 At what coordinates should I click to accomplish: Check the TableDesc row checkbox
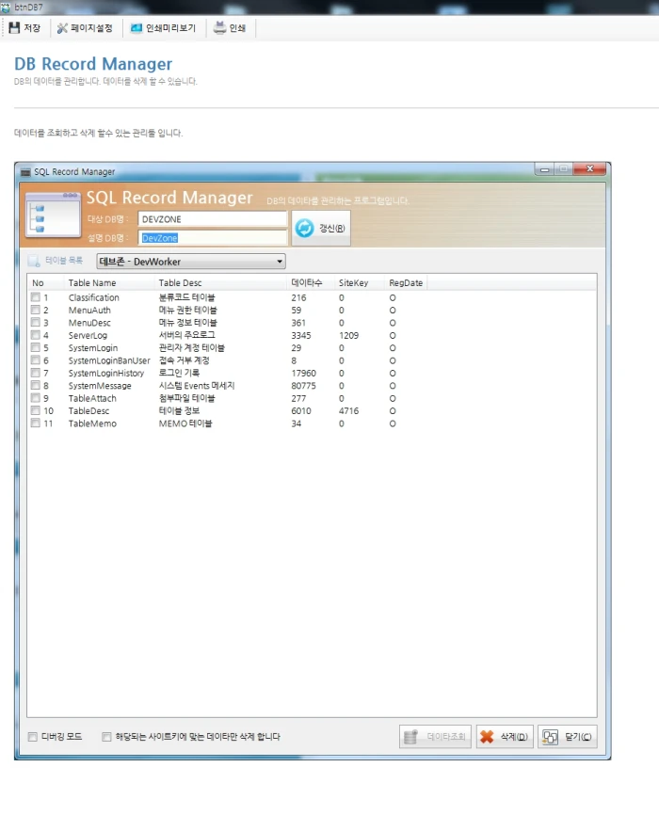[x=35, y=410]
